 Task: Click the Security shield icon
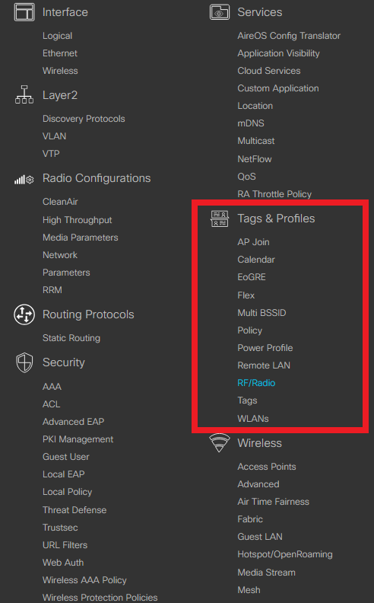24,362
